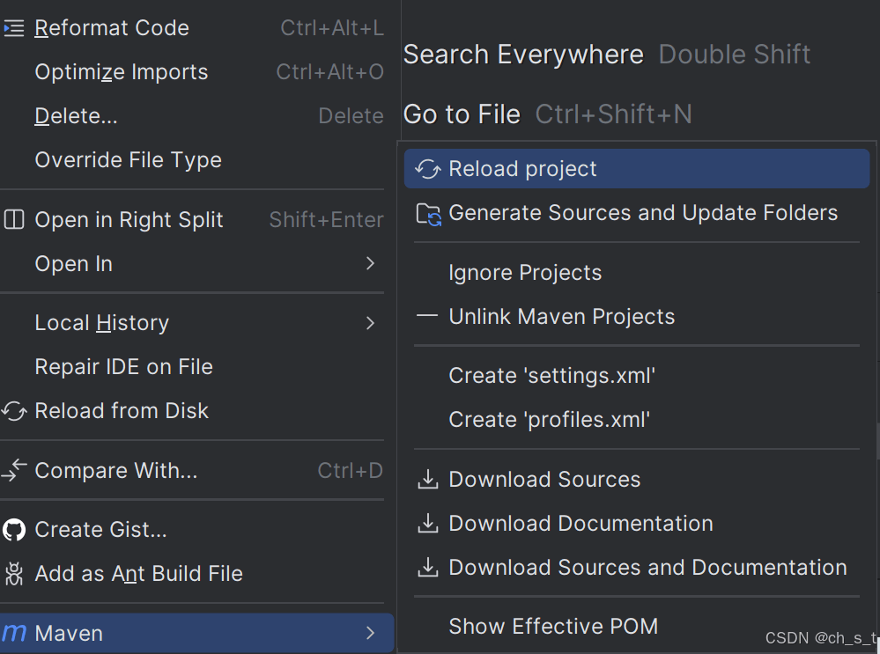Viewport: 880px width, 654px height.
Task: Expand the Maven submenu chevron
Action: 370,633
